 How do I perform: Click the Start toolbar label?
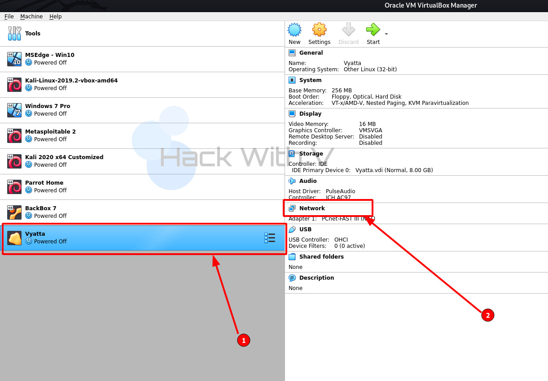click(373, 42)
